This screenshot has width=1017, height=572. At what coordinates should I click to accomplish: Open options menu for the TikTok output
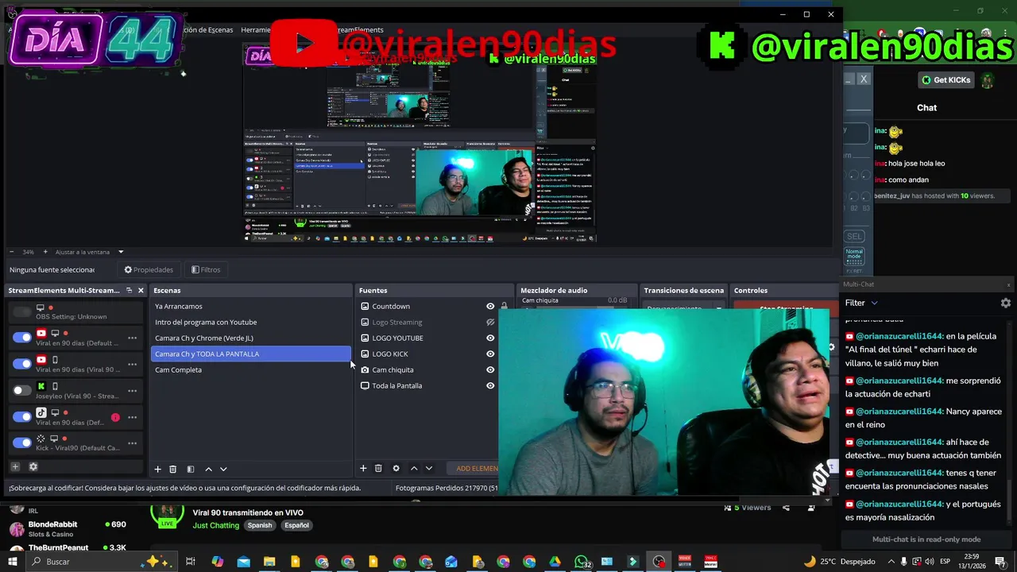click(x=132, y=416)
